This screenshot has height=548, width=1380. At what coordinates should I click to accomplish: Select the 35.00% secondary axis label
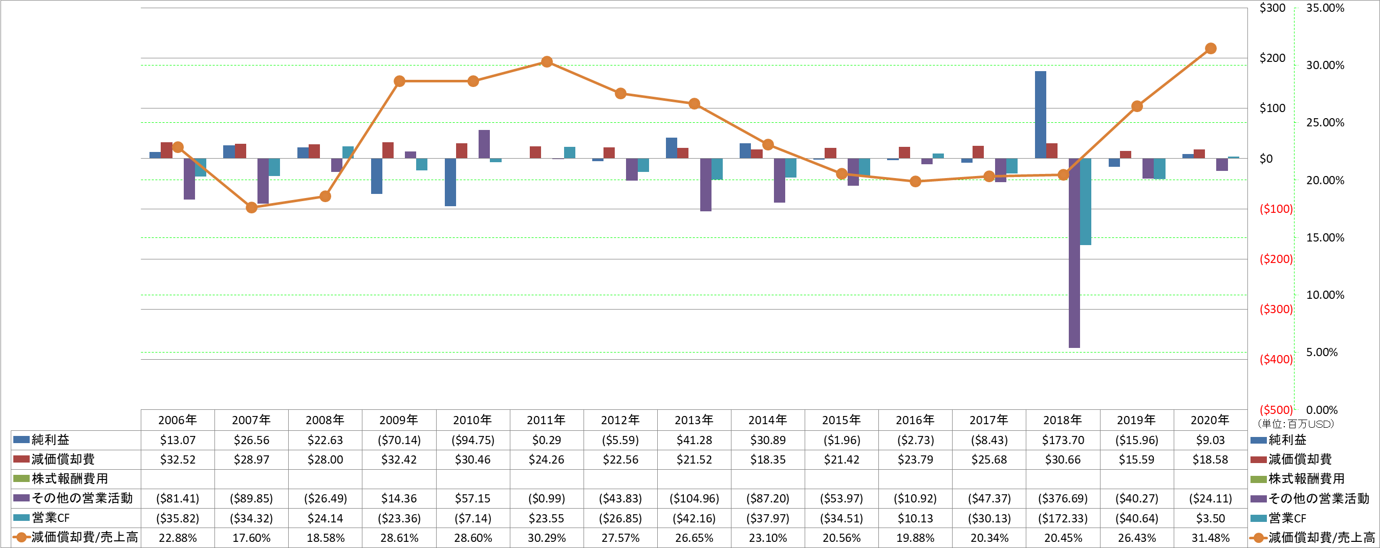(x=1325, y=8)
